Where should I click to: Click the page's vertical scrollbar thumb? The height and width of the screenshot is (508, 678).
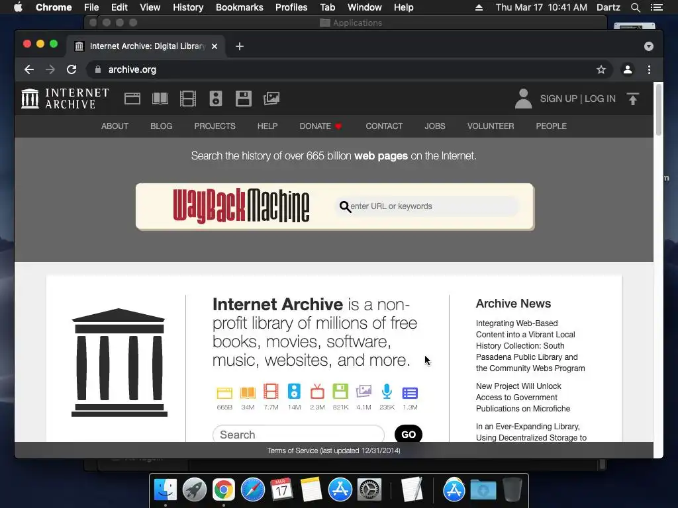coord(659,110)
